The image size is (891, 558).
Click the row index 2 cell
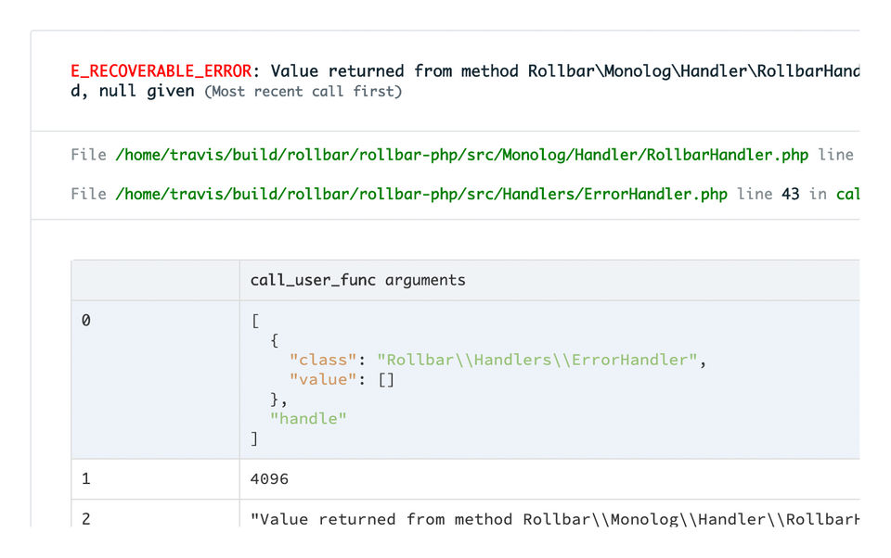[x=86, y=519]
